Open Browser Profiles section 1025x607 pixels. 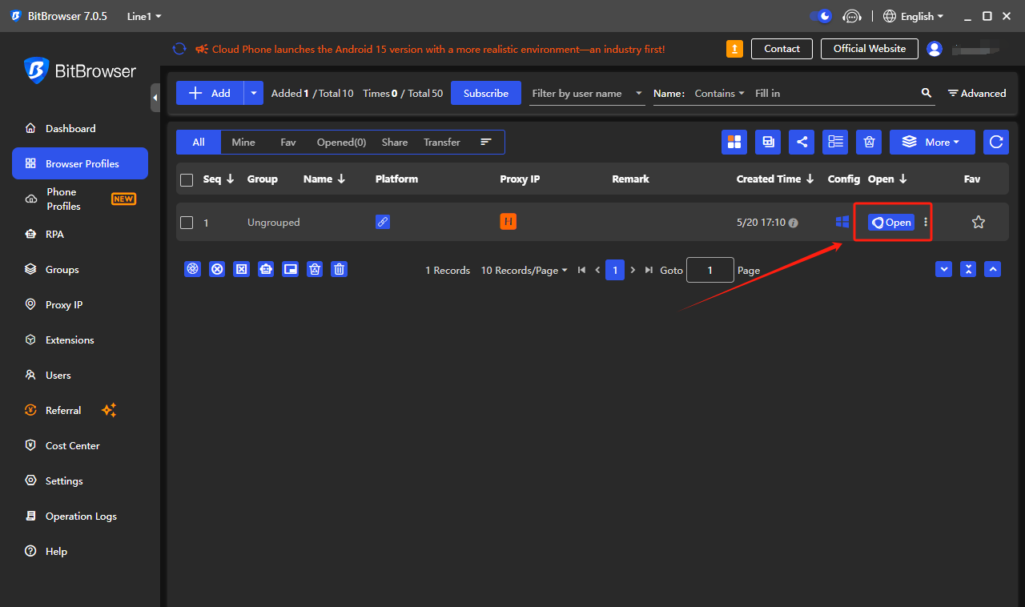coord(80,163)
